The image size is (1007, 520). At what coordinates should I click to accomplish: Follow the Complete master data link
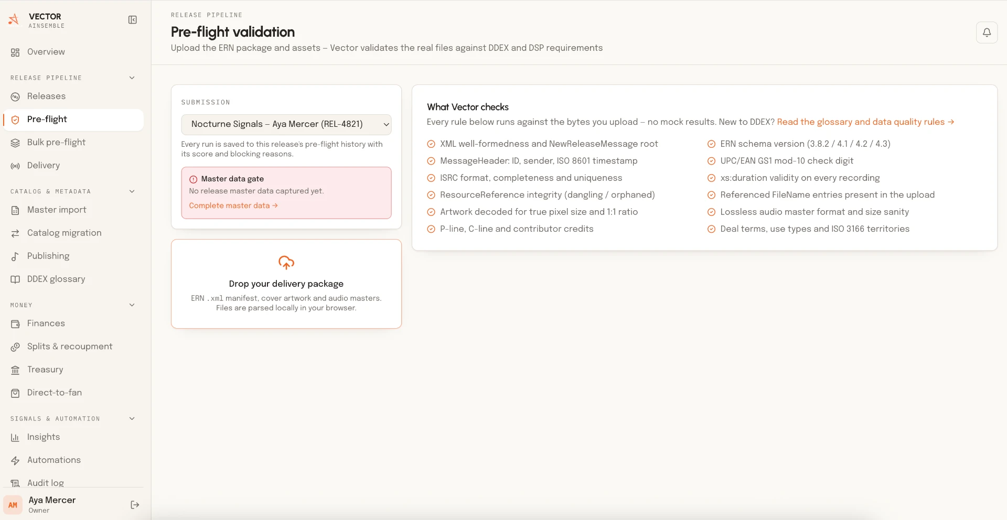point(233,206)
